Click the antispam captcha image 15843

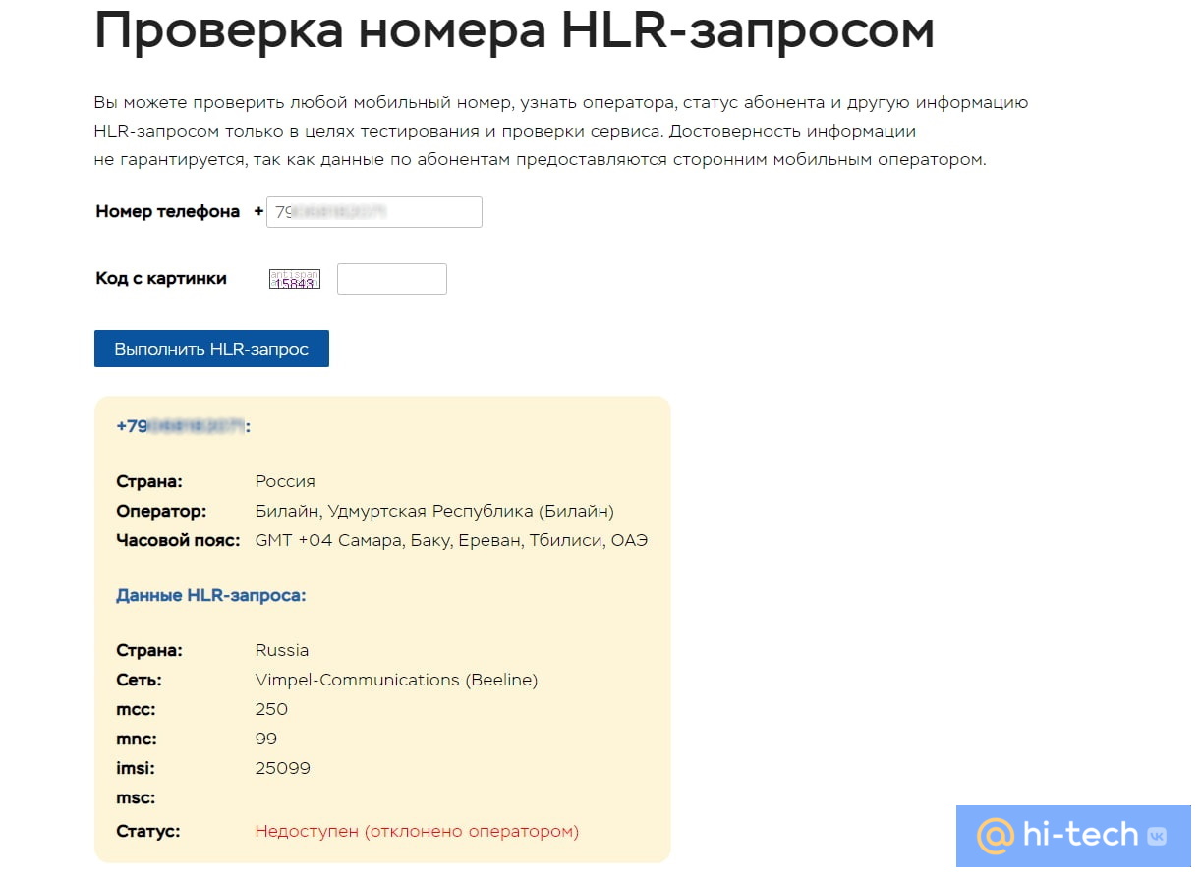[x=295, y=279]
